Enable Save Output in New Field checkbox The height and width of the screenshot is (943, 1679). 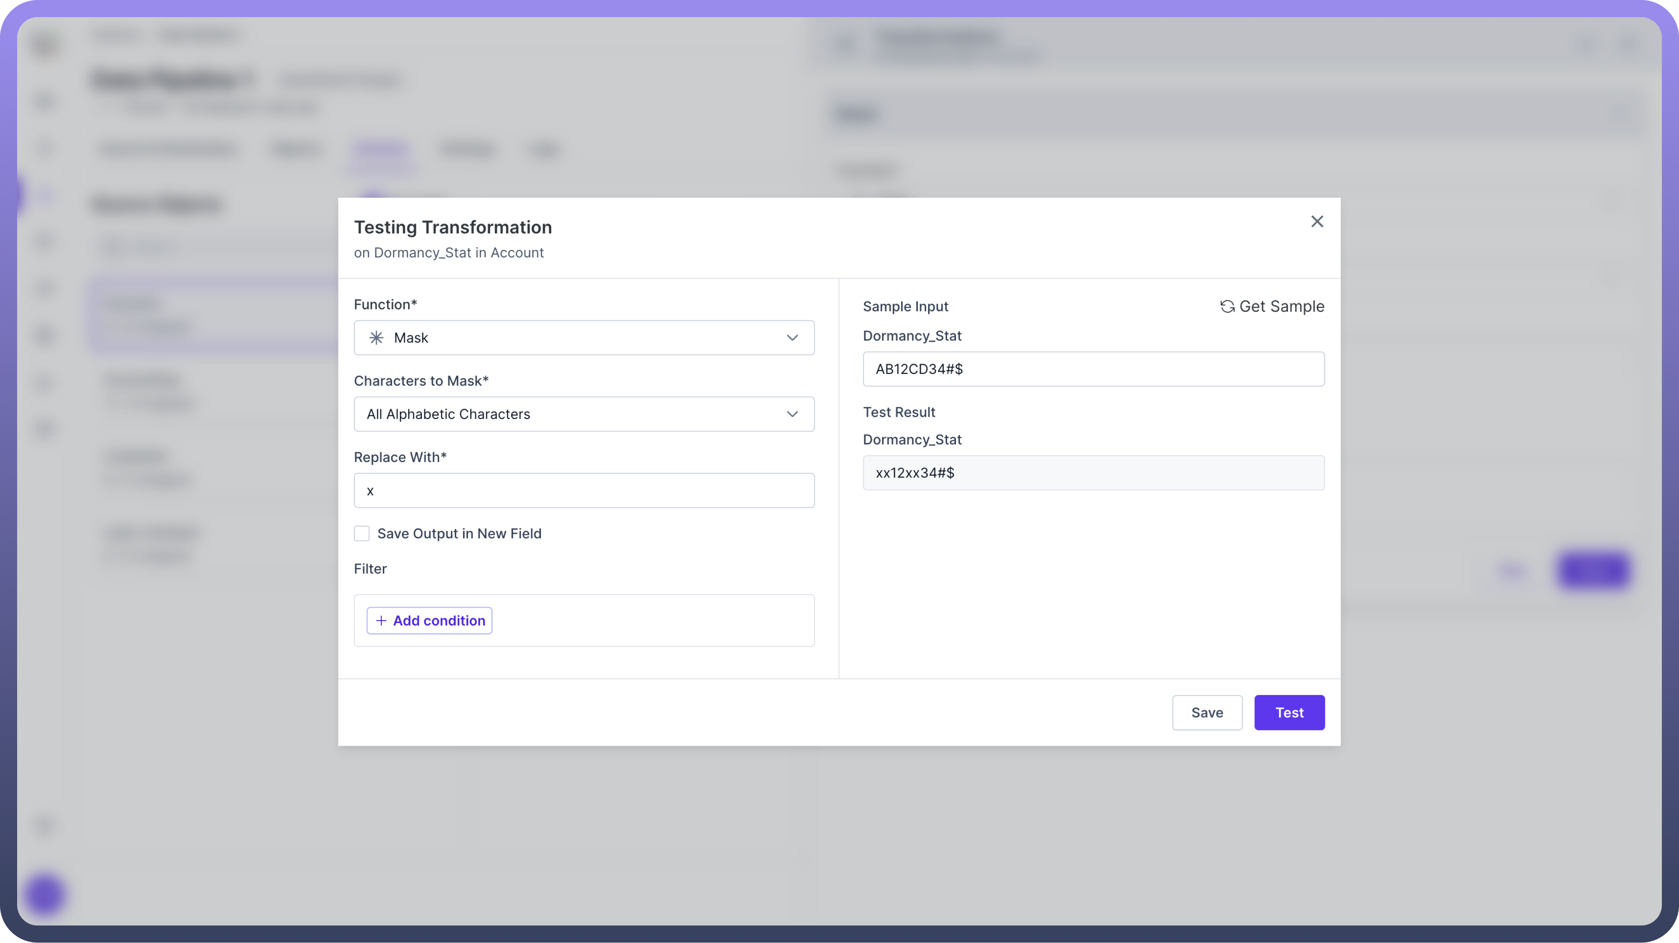(362, 534)
